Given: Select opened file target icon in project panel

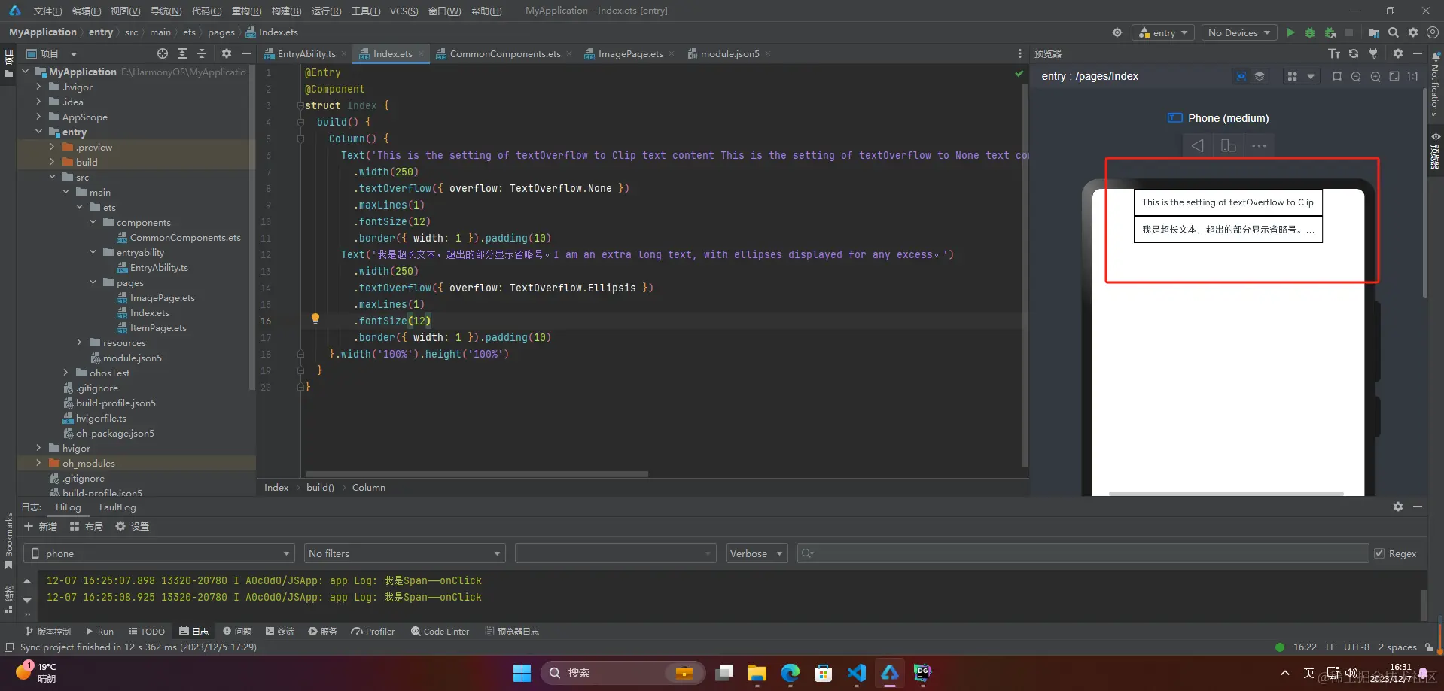Looking at the screenshot, I should click(163, 53).
